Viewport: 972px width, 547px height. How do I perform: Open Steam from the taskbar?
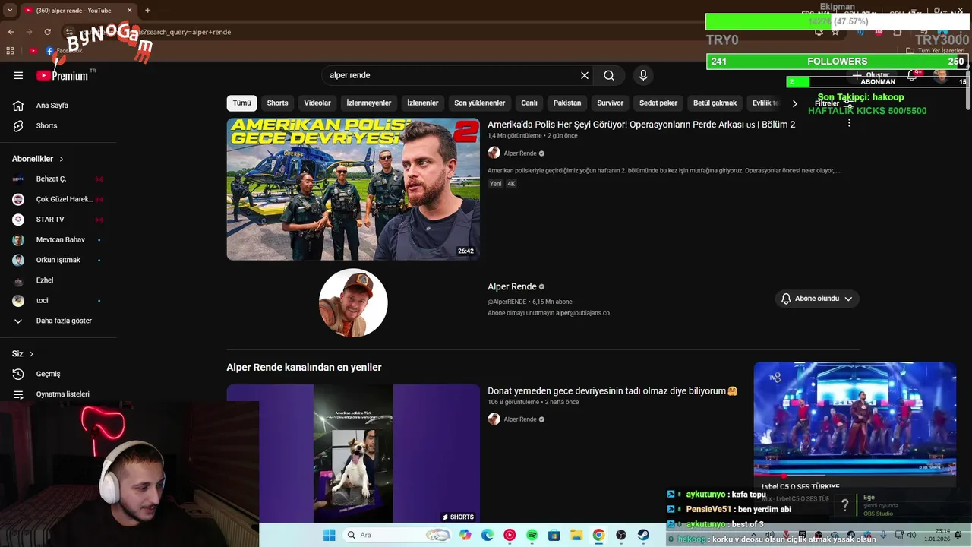point(643,535)
